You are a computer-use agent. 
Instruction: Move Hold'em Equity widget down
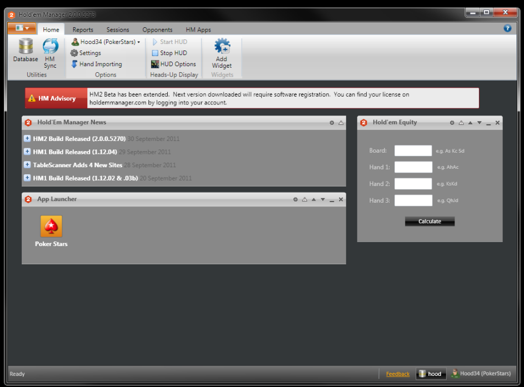tap(479, 123)
